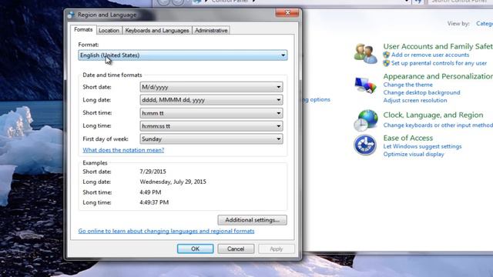
Task: Click the Long date example Wednesday, July 29, 2015
Action: coord(173,182)
